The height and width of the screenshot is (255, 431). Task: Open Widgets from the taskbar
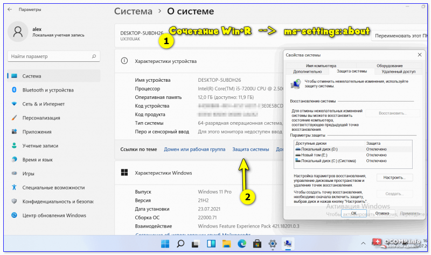click(x=211, y=244)
